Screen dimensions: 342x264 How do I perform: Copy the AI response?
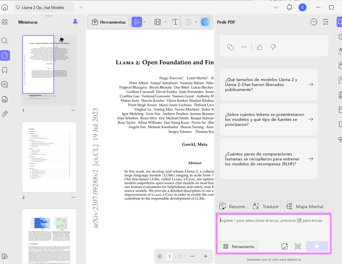point(230,47)
